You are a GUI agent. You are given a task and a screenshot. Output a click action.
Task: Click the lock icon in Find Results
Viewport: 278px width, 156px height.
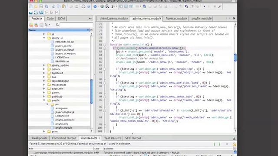coord(235,144)
